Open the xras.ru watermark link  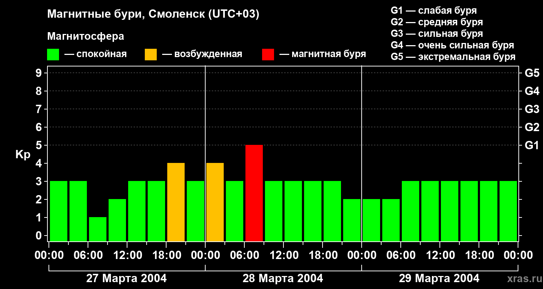click(523, 279)
